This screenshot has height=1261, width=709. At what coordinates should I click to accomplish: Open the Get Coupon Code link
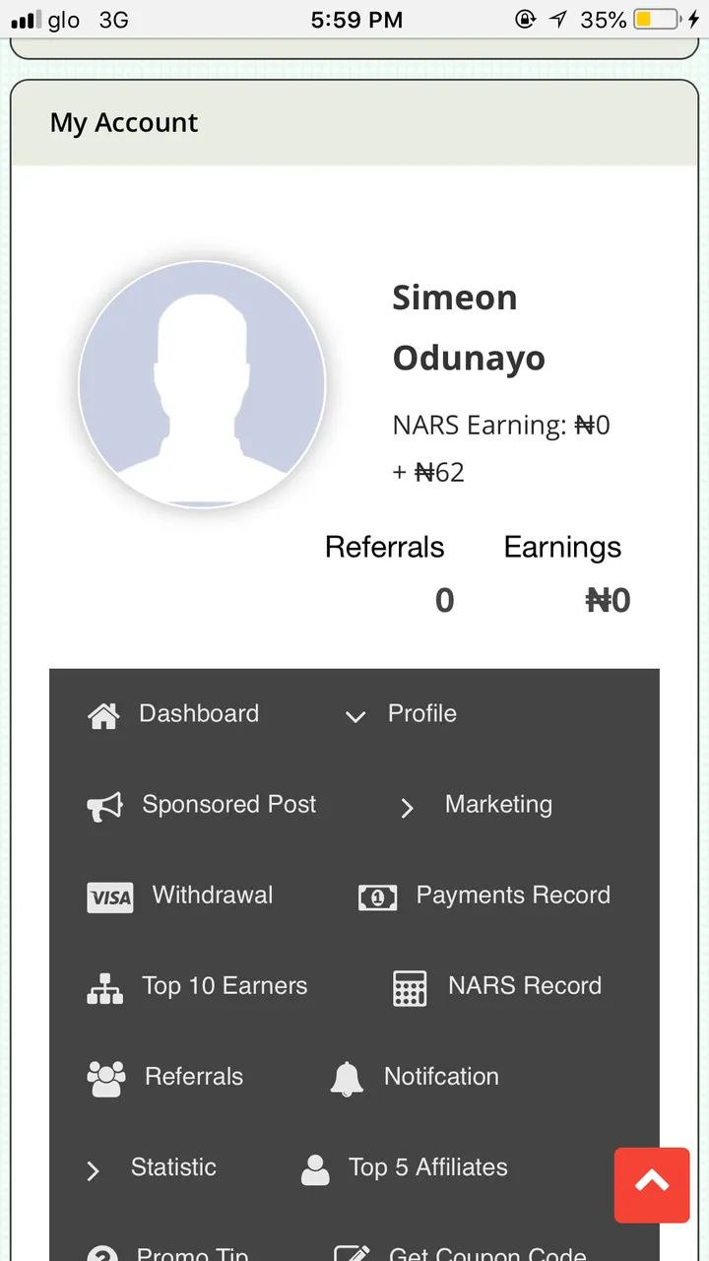pos(487,1254)
